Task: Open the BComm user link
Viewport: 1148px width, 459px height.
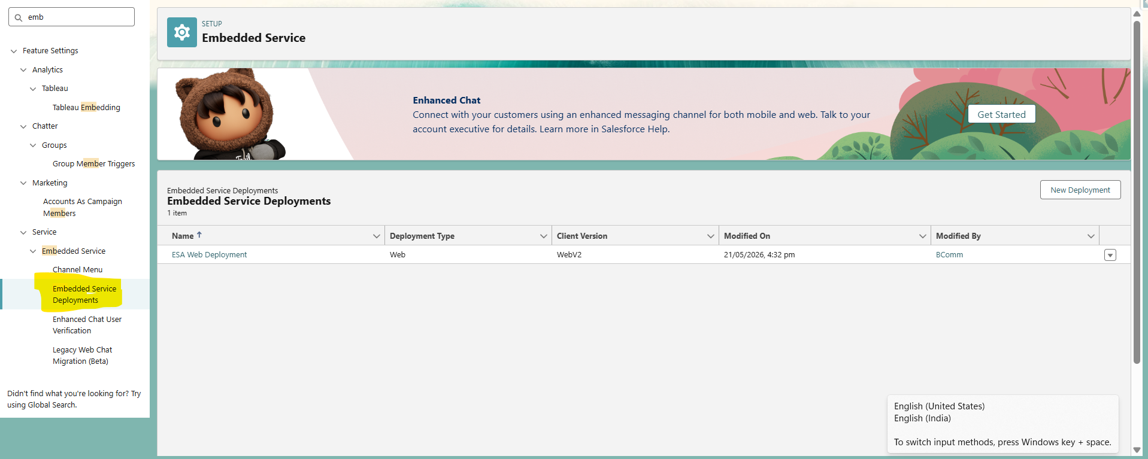Action: [949, 254]
